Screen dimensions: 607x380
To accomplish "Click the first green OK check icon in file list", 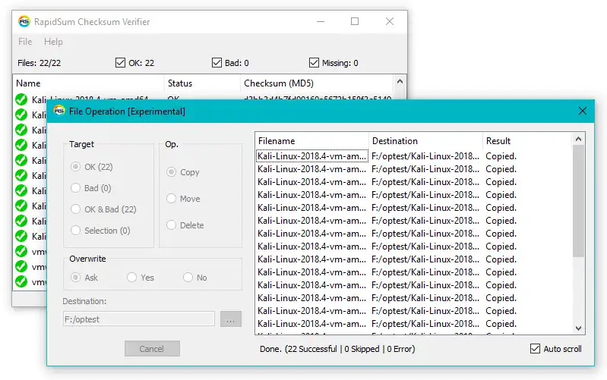I will pyautogui.click(x=21, y=99).
